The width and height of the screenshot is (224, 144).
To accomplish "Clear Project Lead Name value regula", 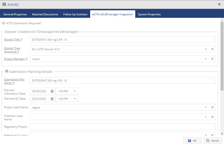I will pyautogui.click(x=212, y=107).
